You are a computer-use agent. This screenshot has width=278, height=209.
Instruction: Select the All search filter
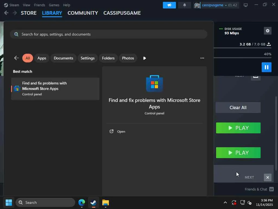28,58
